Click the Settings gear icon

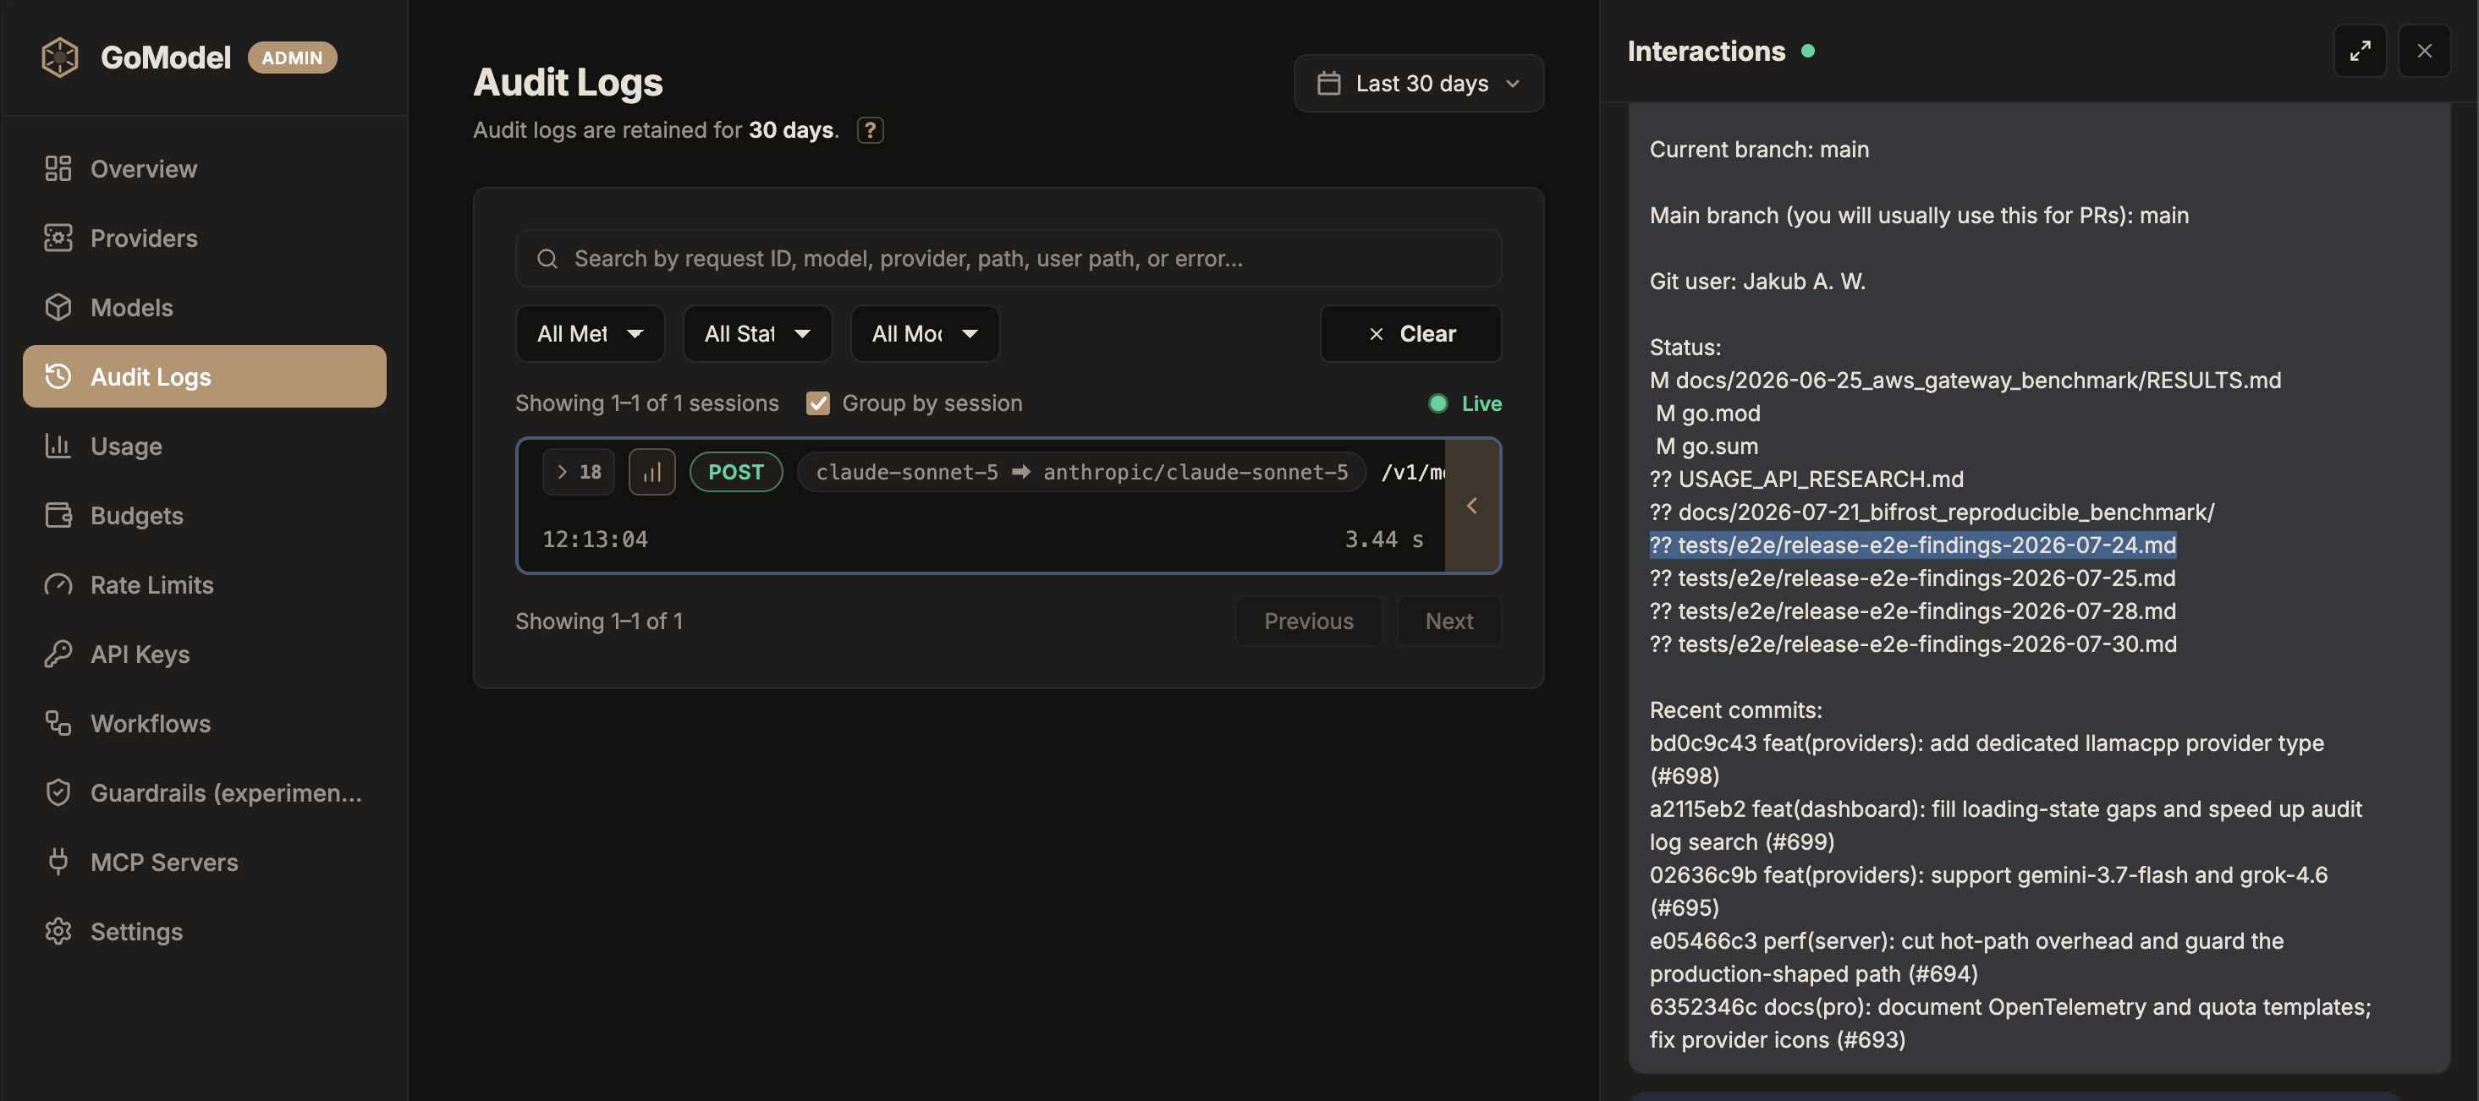click(58, 931)
